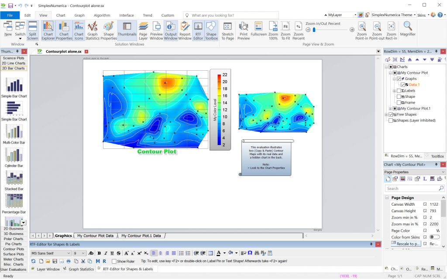Open the File menu
This screenshot has width=447, height=279.
click(x=10, y=15)
